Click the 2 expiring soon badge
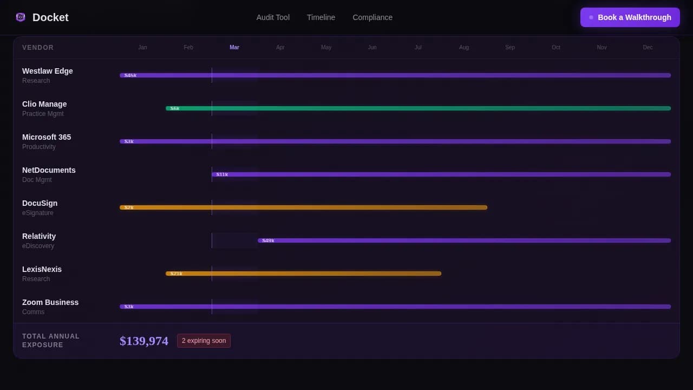The image size is (693, 390). pyautogui.click(x=204, y=341)
